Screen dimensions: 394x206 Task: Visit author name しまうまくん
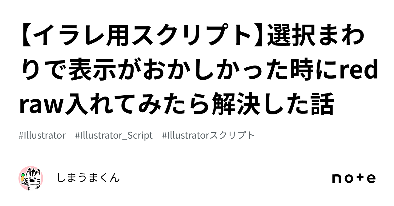[88, 178]
